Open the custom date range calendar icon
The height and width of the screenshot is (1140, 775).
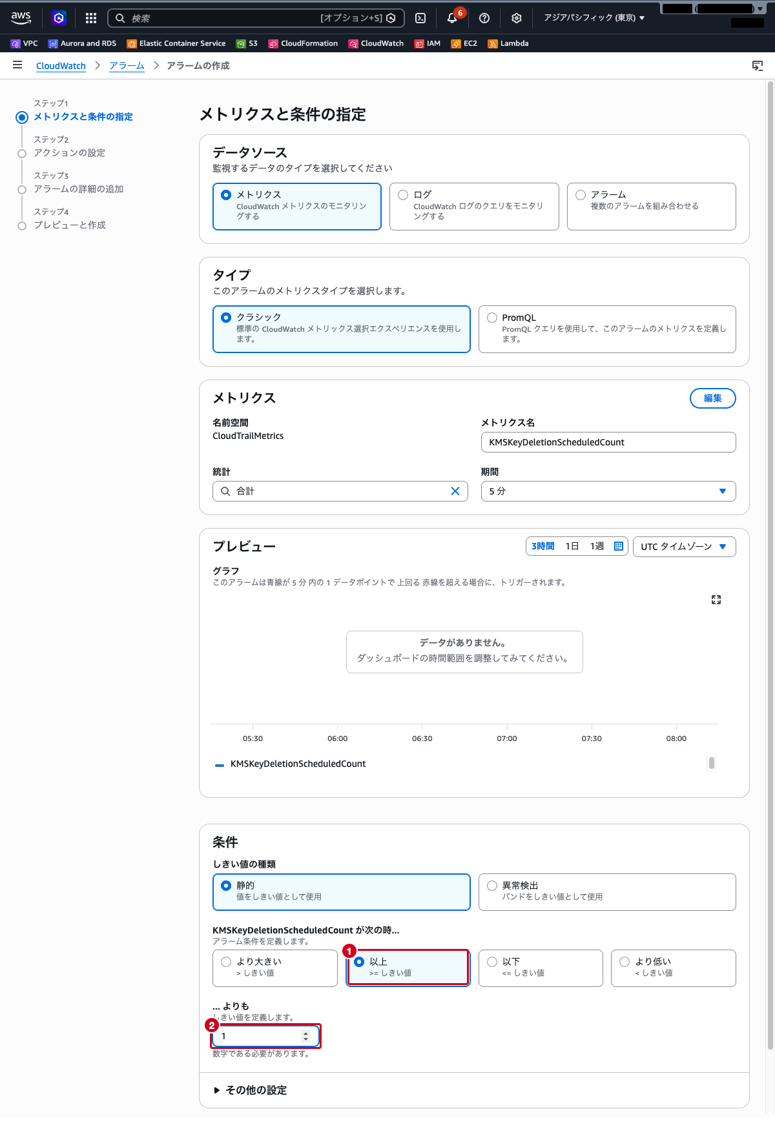pos(619,546)
